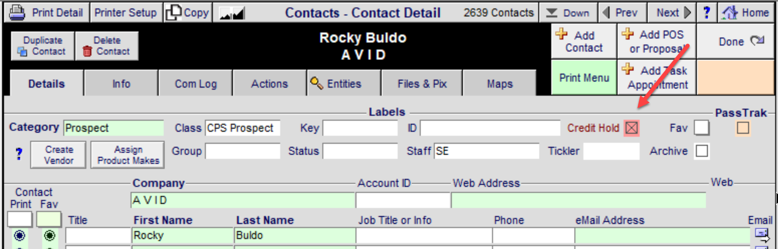
Task: Click the Account ID field
Action: coord(403,200)
